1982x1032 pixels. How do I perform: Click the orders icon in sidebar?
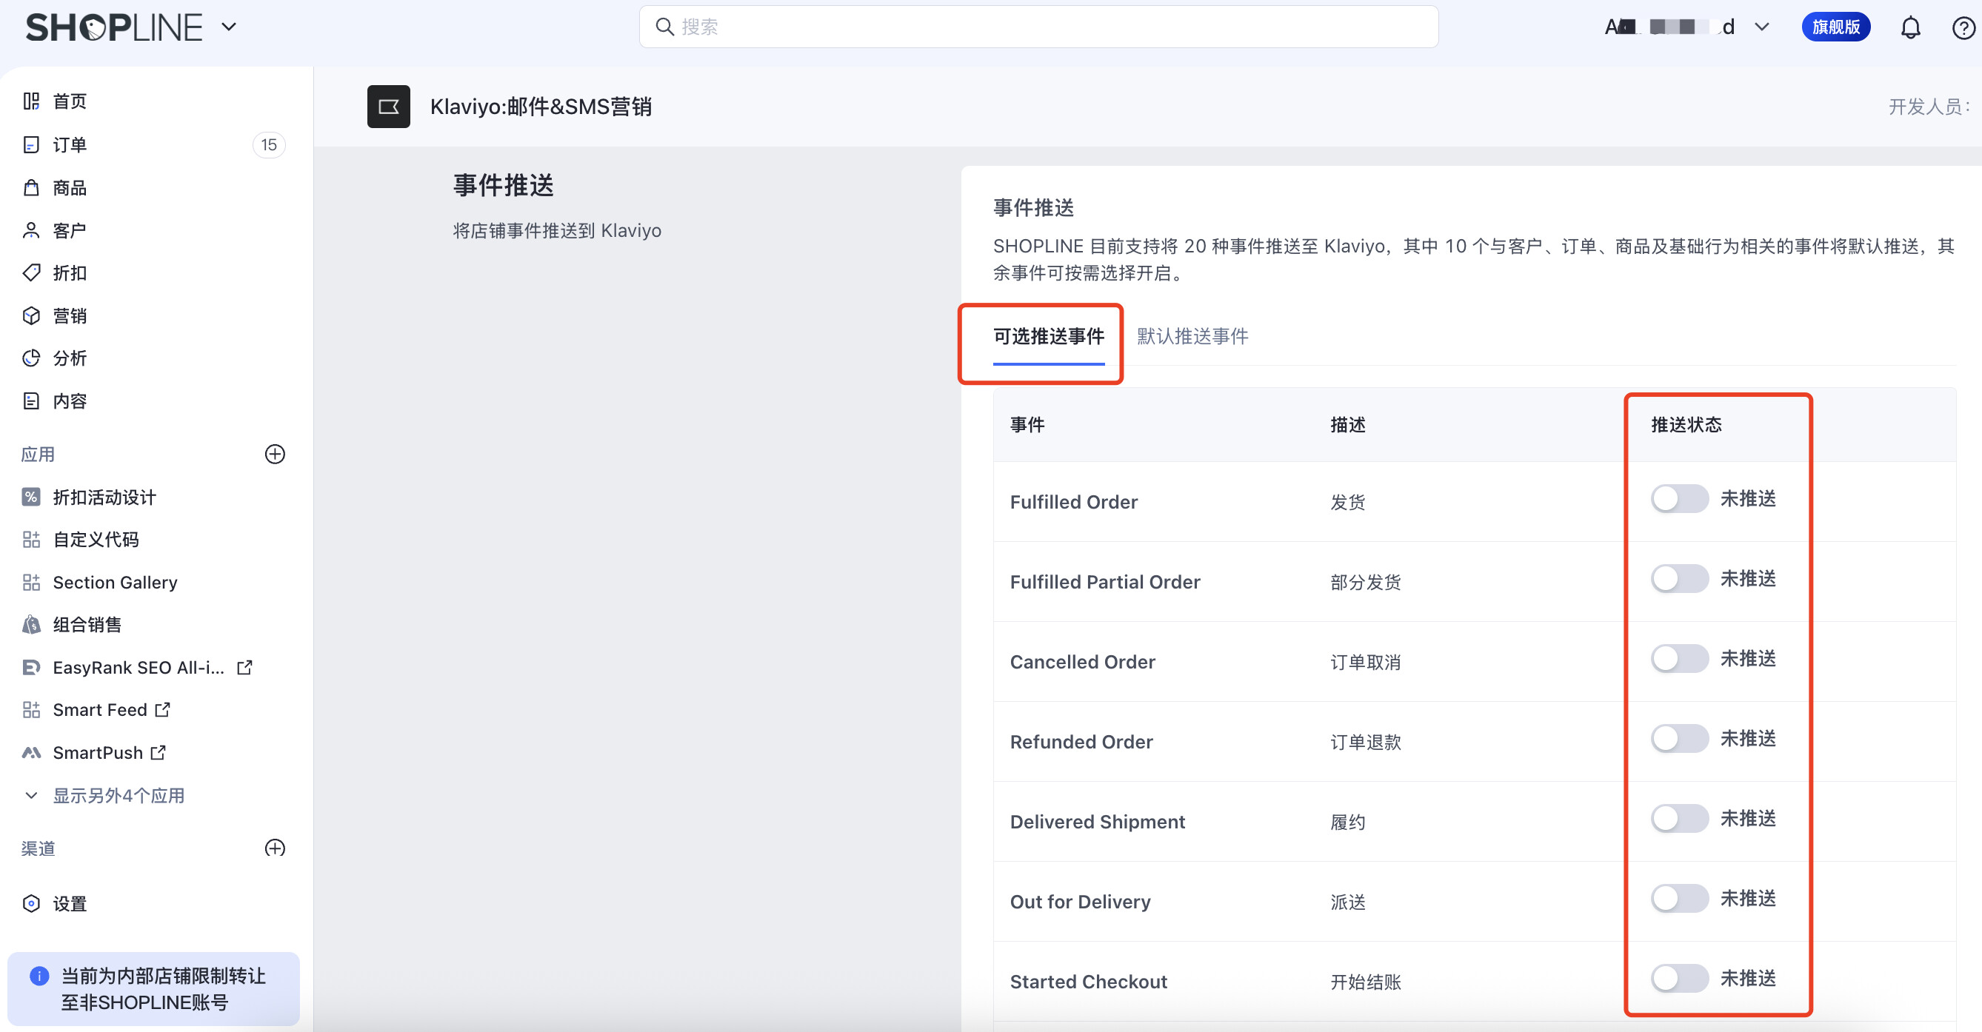[x=31, y=144]
